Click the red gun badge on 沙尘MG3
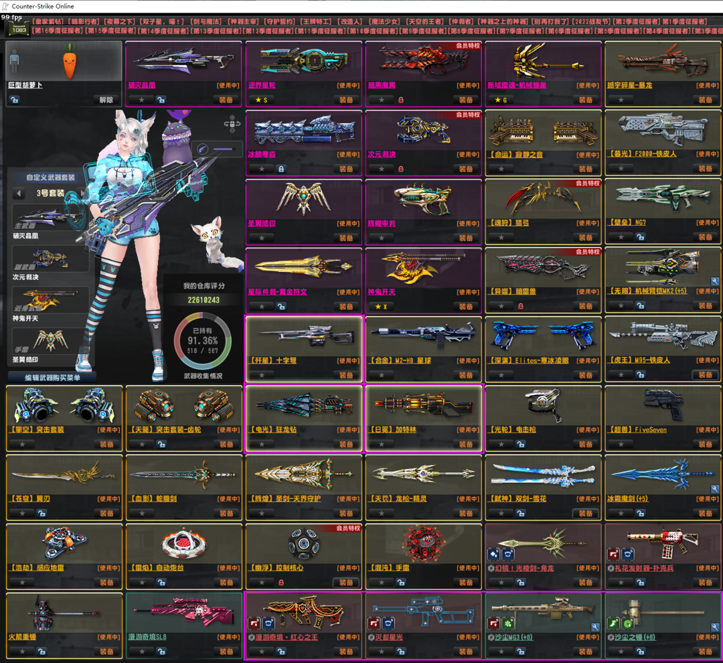Image resolution: width=723 pixels, height=663 pixels. (494, 623)
